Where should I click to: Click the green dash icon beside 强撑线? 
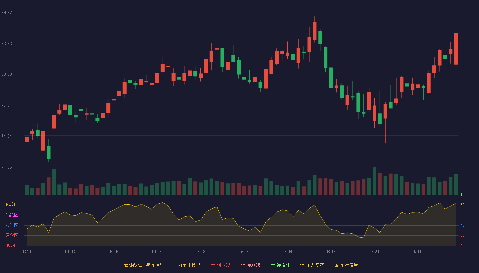[x=273, y=265]
